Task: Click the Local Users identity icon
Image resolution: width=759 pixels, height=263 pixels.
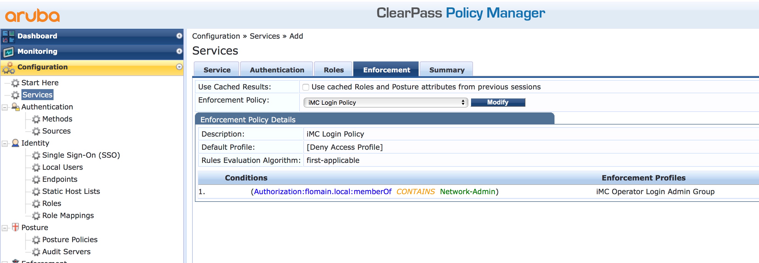Action: pyautogui.click(x=36, y=167)
